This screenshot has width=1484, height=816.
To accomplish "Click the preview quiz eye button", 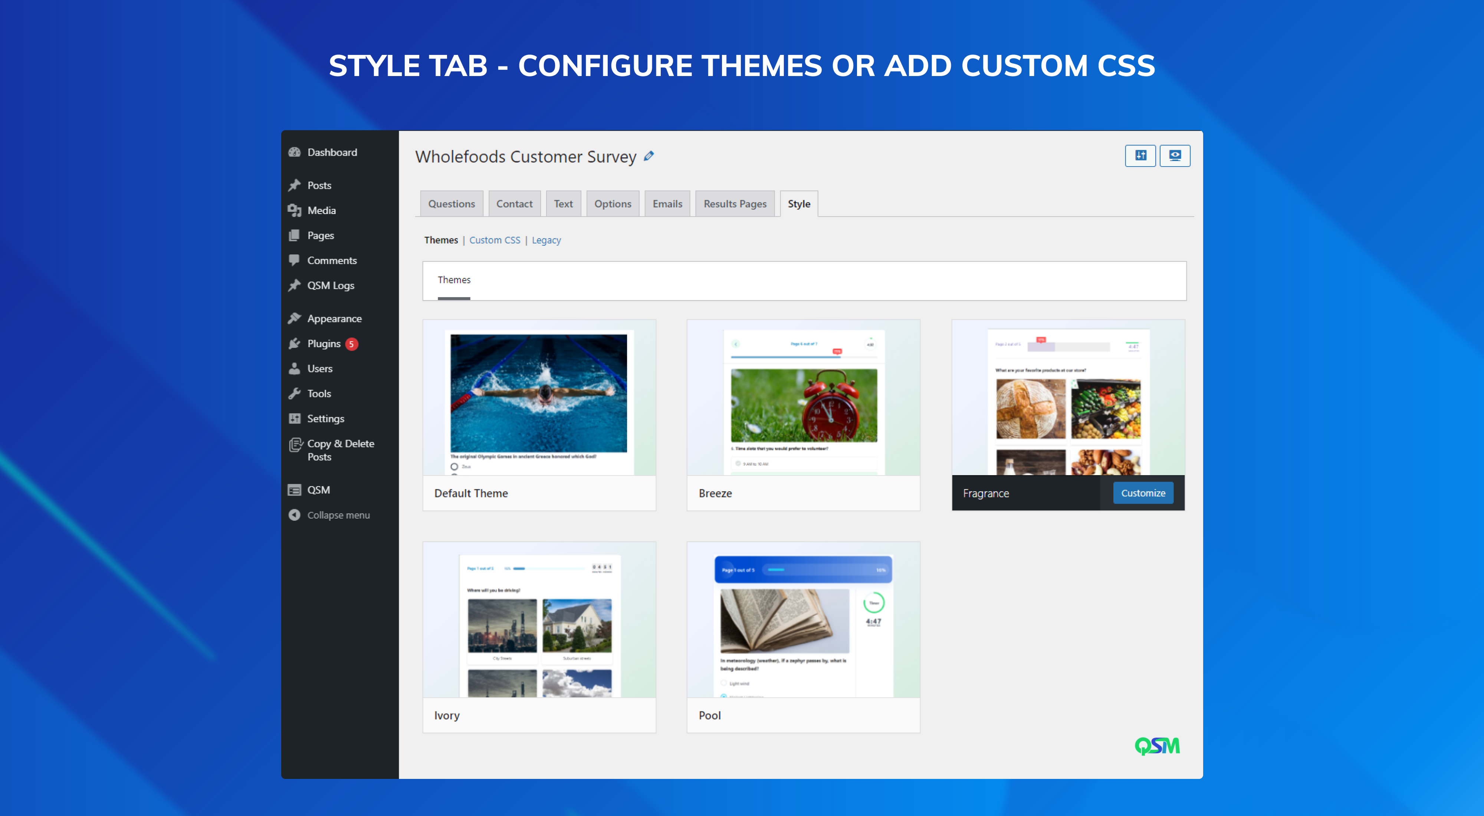I will (1175, 155).
